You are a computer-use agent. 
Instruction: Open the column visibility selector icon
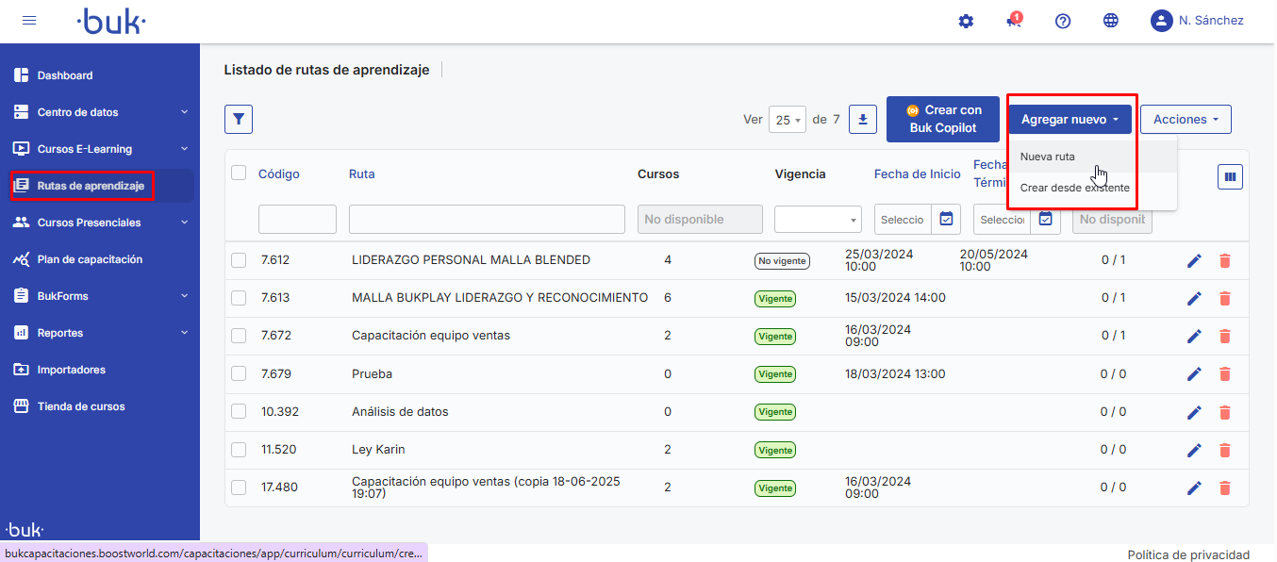coord(1230,176)
